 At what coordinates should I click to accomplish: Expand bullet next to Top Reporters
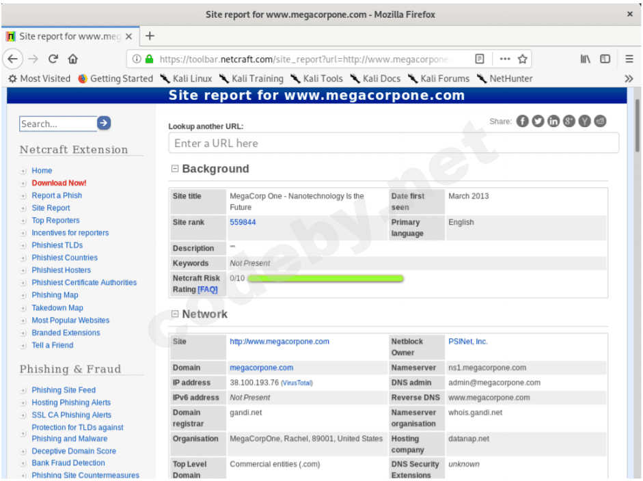23,221
